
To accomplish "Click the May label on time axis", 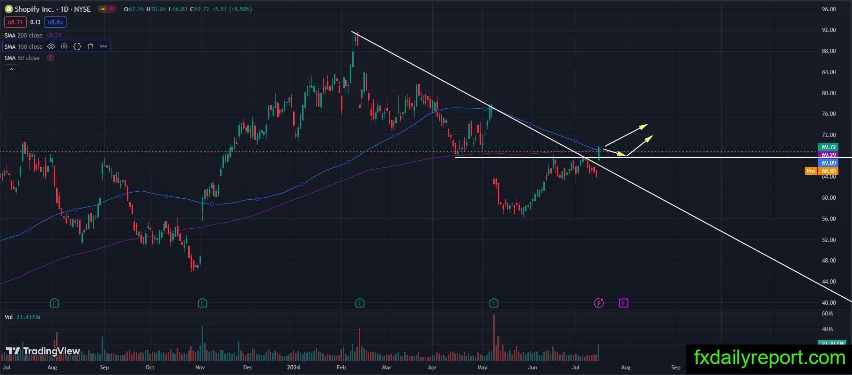I will click(482, 367).
